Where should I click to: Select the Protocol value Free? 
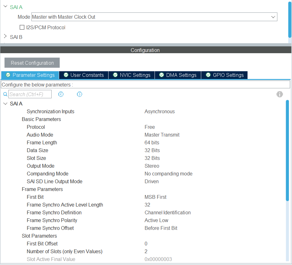pos(150,127)
